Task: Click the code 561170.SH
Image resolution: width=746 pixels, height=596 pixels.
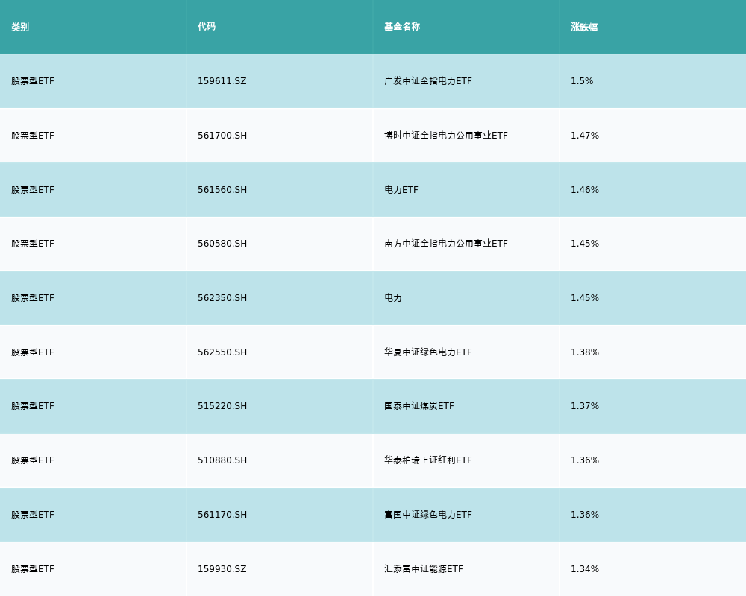Action: tap(222, 515)
